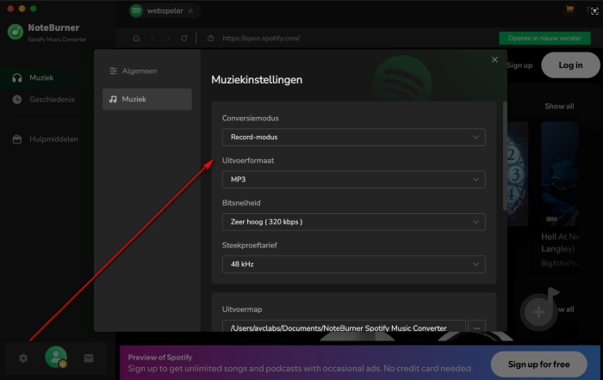Open Geschiedenis in the sidebar
This screenshot has height=380, width=603.
[52, 99]
